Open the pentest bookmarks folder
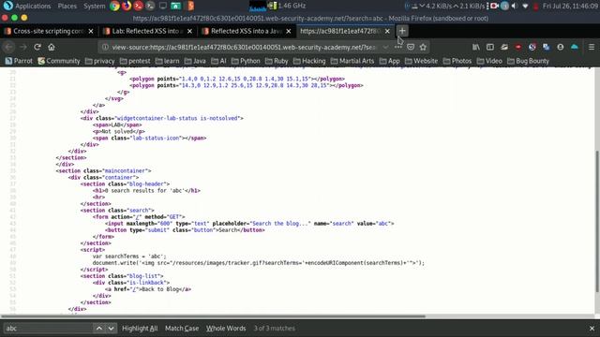The height and width of the screenshot is (337, 600). (135, 61)
